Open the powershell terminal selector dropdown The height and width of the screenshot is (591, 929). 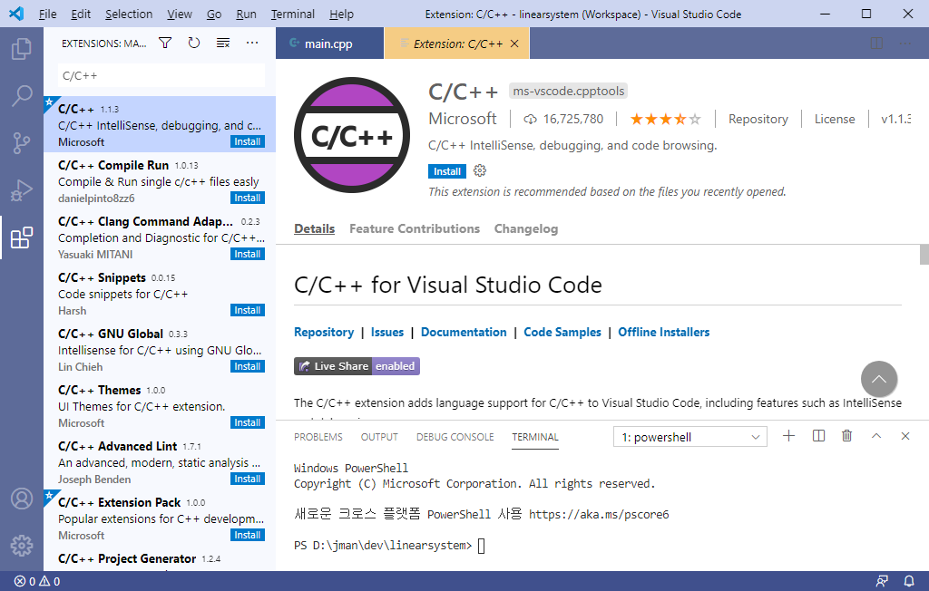coord(690,437)
